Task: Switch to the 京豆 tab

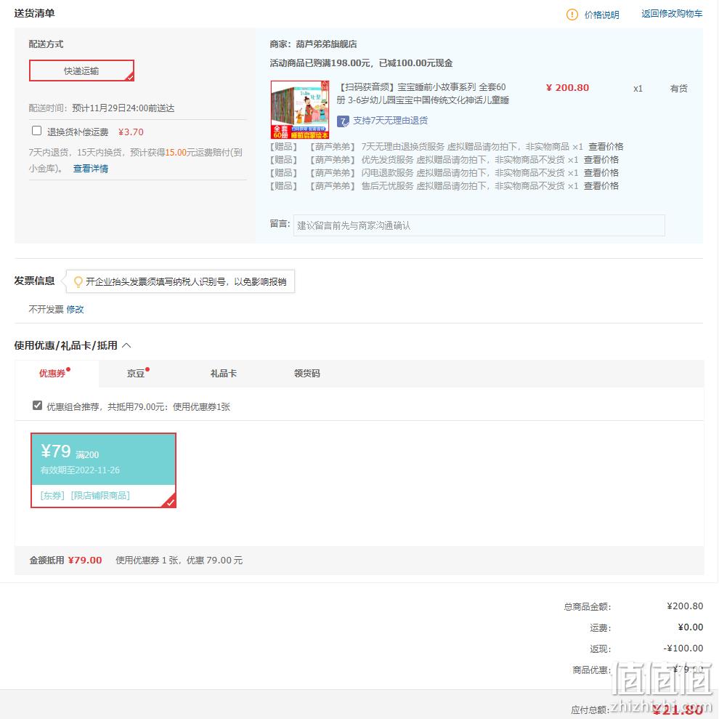Action: click(x=136, y=373)
